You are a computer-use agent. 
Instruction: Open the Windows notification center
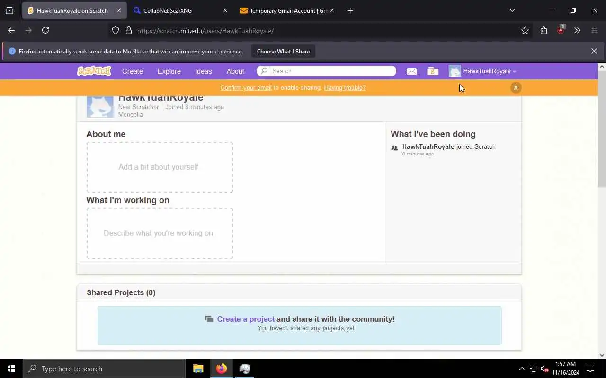590,369
